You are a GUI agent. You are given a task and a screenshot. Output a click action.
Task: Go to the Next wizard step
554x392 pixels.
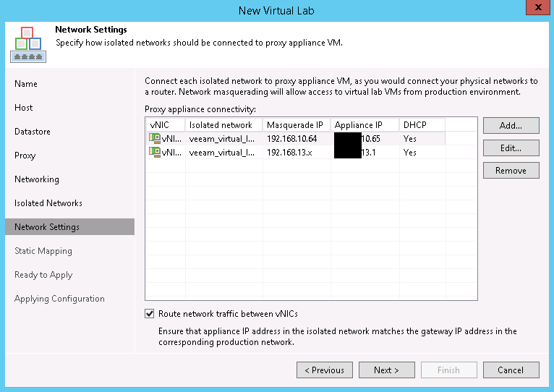tap(386, 370)
